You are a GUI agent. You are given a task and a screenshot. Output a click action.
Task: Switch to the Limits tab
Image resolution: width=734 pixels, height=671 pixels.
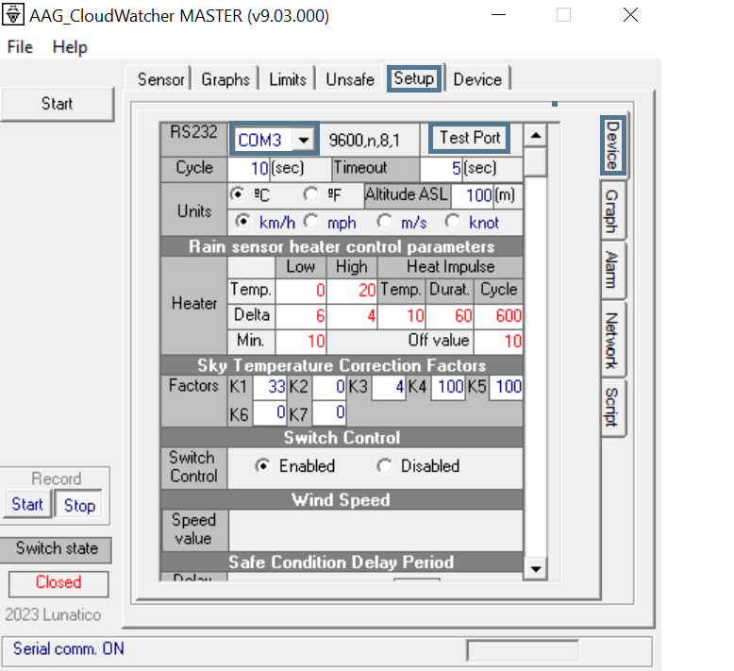[x=288, y=79]
